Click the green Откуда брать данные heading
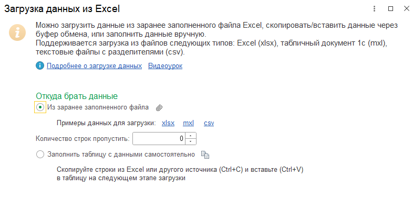The image size is (413, 198). (x=77, y=96)
